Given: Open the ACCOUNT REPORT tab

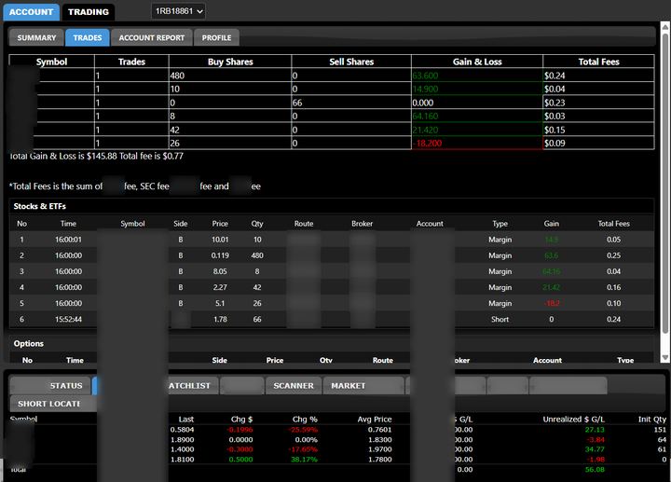Looking at the screenshot, I should pyautogui.click(x=152, y=37).
